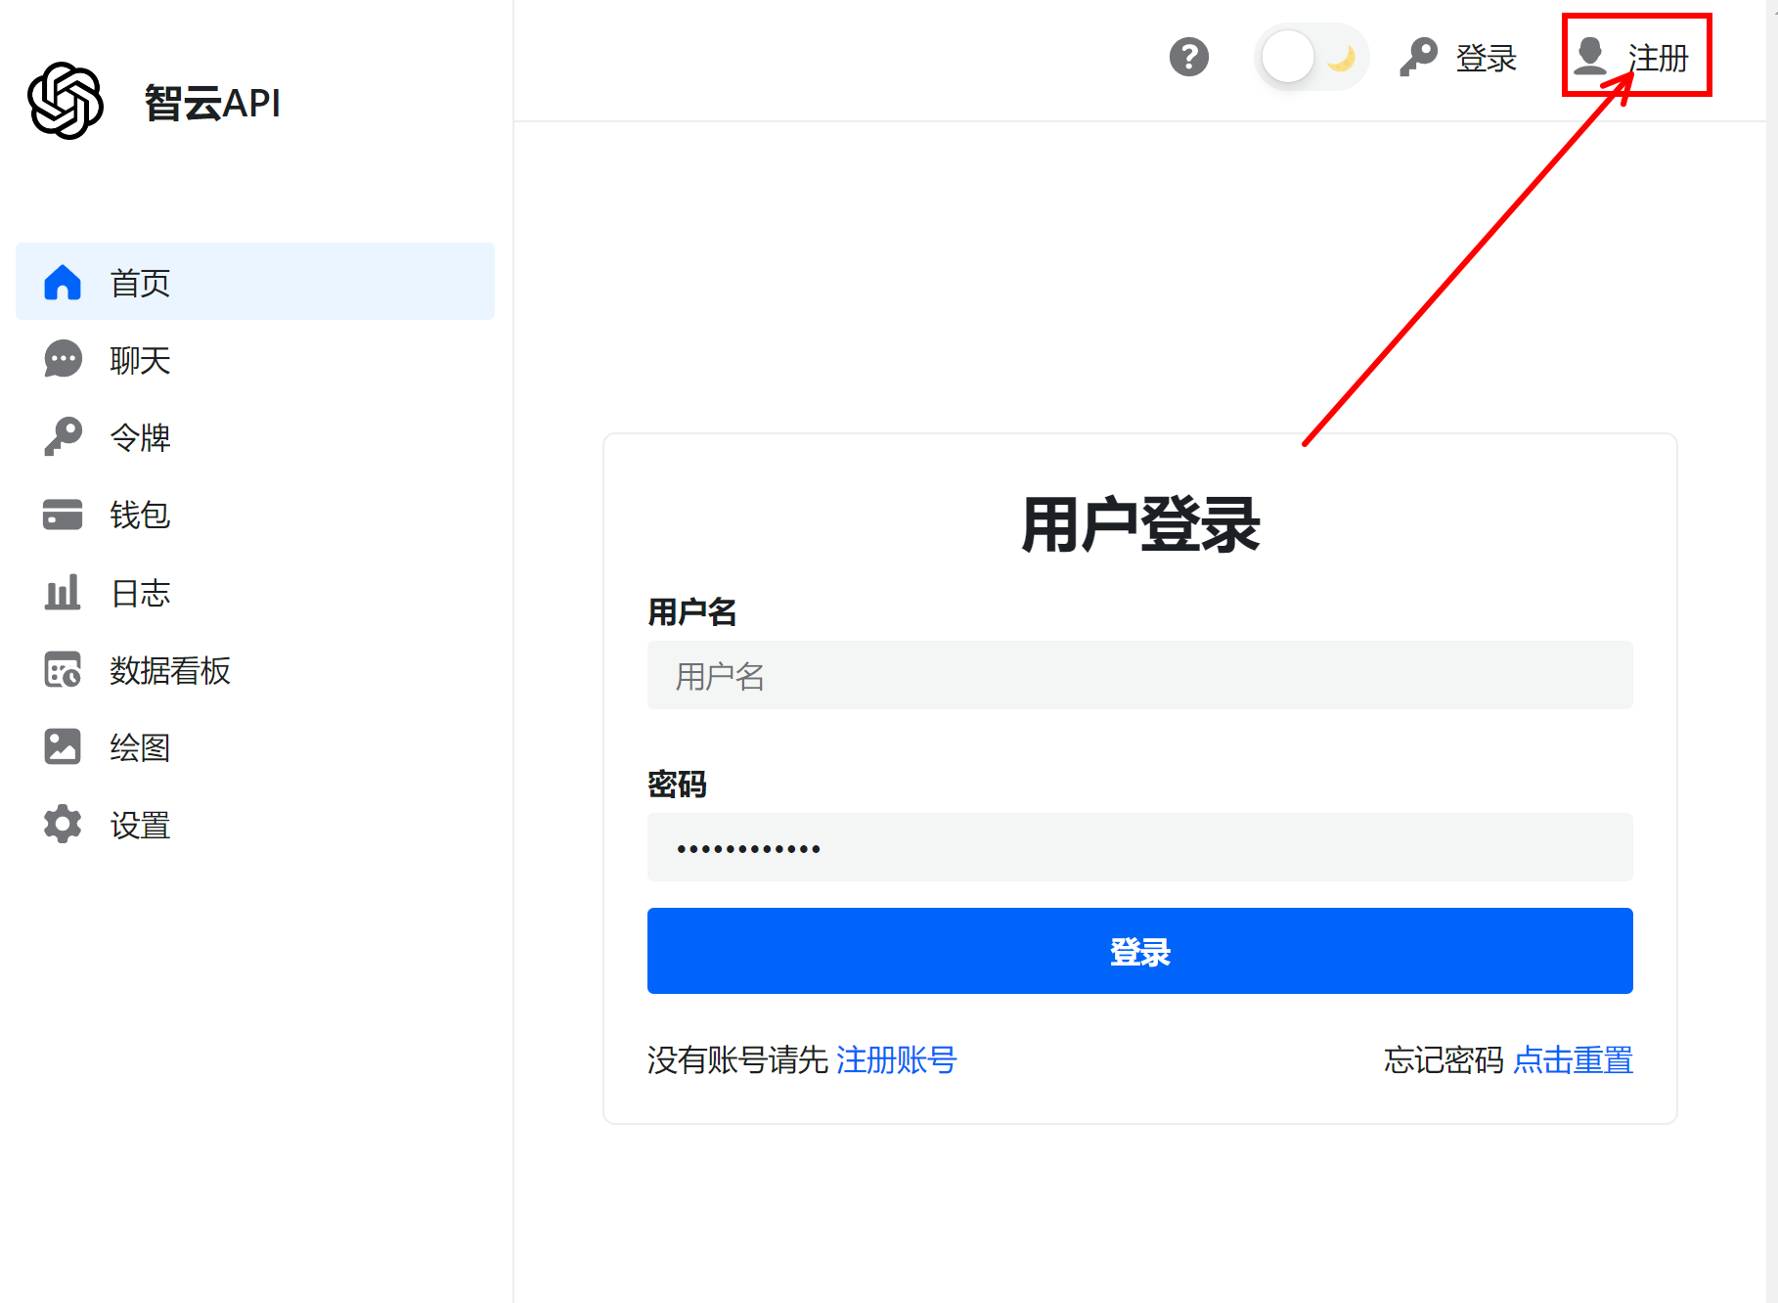Viewport: 1778px width, 1303px height.
Task: Click the 日志 bar chart icon
Action: click(x=63, y=593)
